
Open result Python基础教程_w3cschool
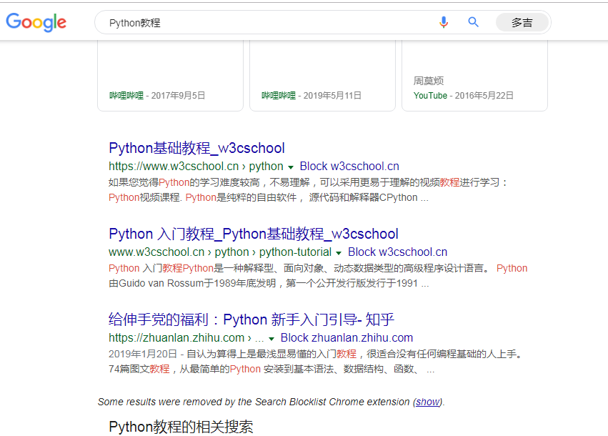(x=196, y=148)
